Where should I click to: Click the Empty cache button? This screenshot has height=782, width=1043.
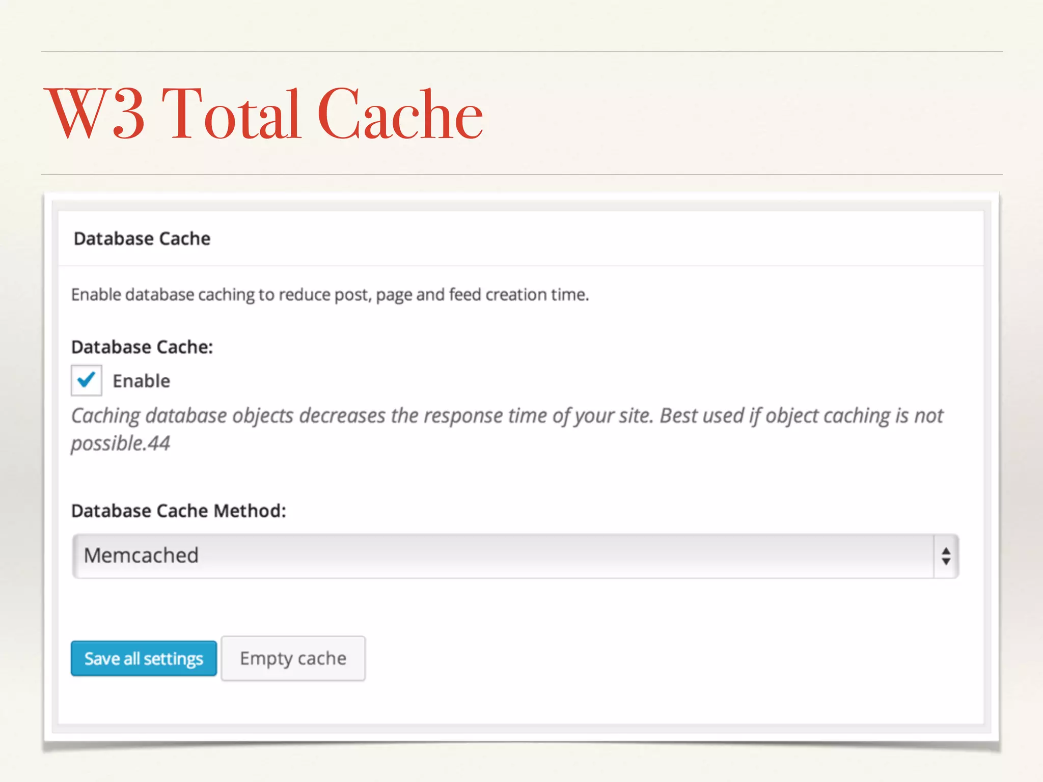tap(293, 658)
